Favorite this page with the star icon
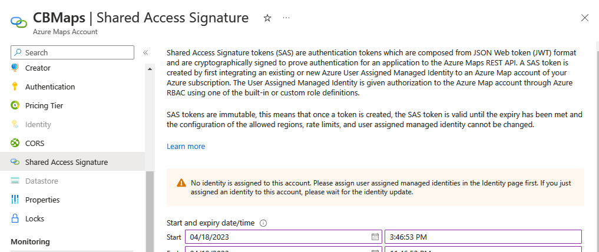The image size is (599, 252). [x=267, y=18]
